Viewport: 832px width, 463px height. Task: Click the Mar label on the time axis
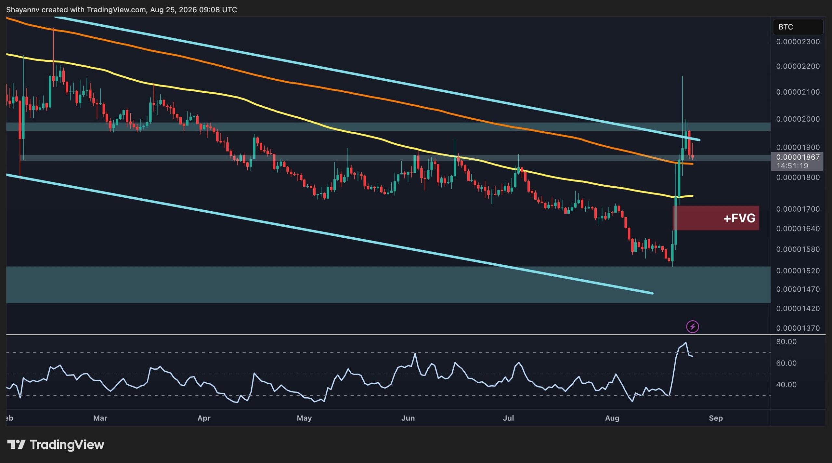click(x=100, y=418)
